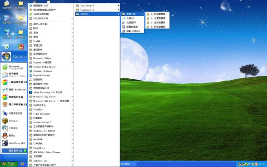
Task: Expand the 游戏 folder arrow
Action: pos(72,37)
